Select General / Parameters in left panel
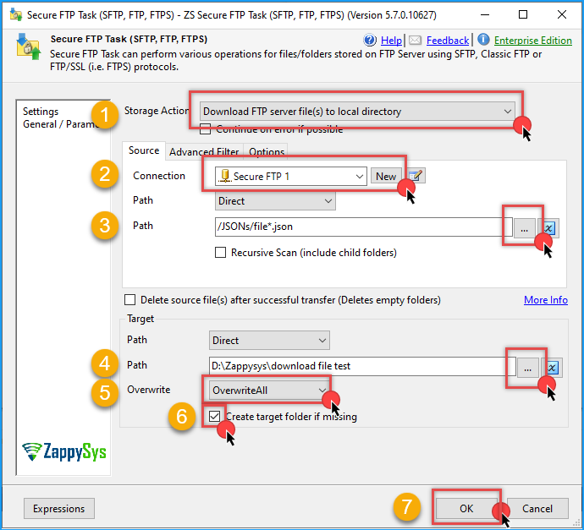584x530 pixels. [62, 124]
